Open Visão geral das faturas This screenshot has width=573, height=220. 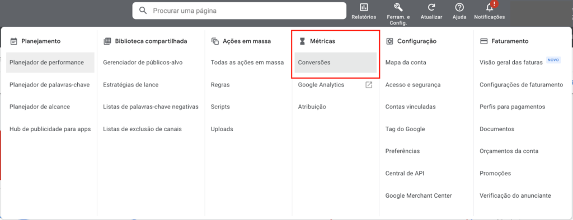(x=511, y=63)
